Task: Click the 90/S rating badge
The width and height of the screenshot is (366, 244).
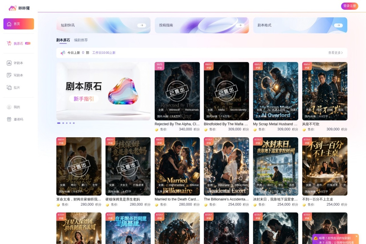Action: 160,66
